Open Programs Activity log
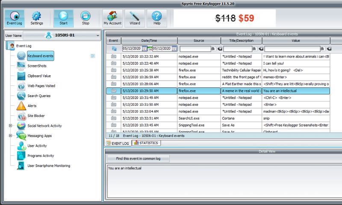 tap(41, 156)
